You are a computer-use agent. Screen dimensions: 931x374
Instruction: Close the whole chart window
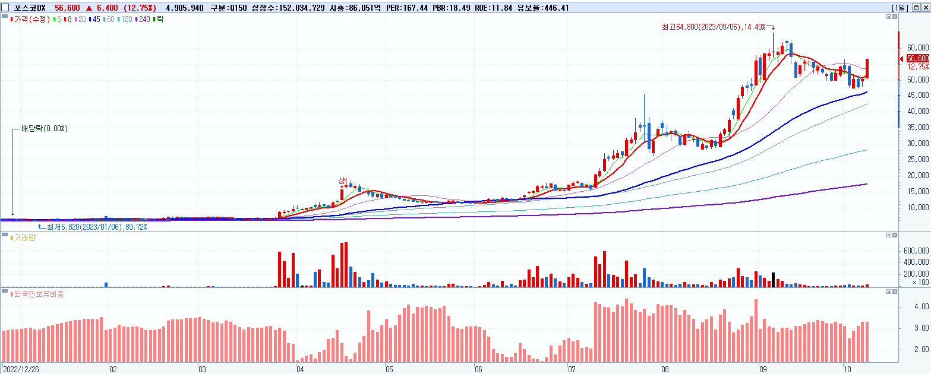coord(925,7)
